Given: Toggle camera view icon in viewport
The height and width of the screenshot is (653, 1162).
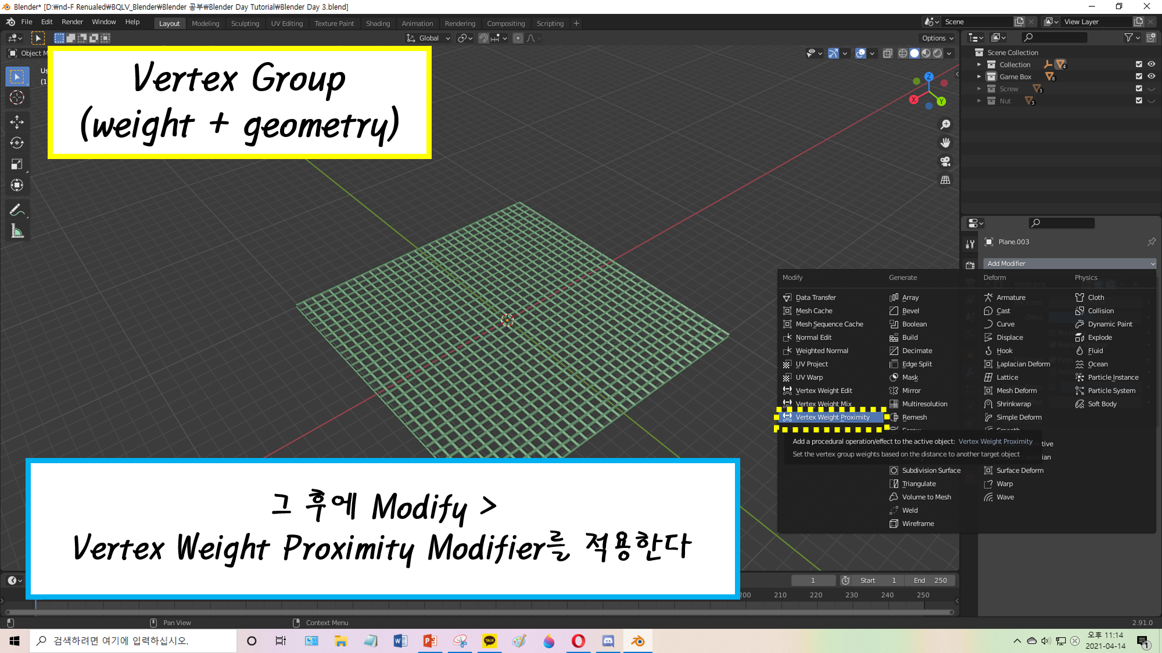Looking at the screenshot, I should [x=945, y=161].
